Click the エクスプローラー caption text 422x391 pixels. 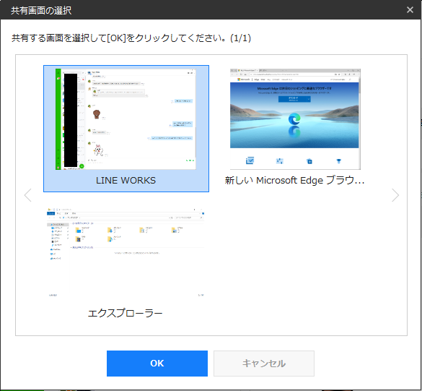coord(125,313)
